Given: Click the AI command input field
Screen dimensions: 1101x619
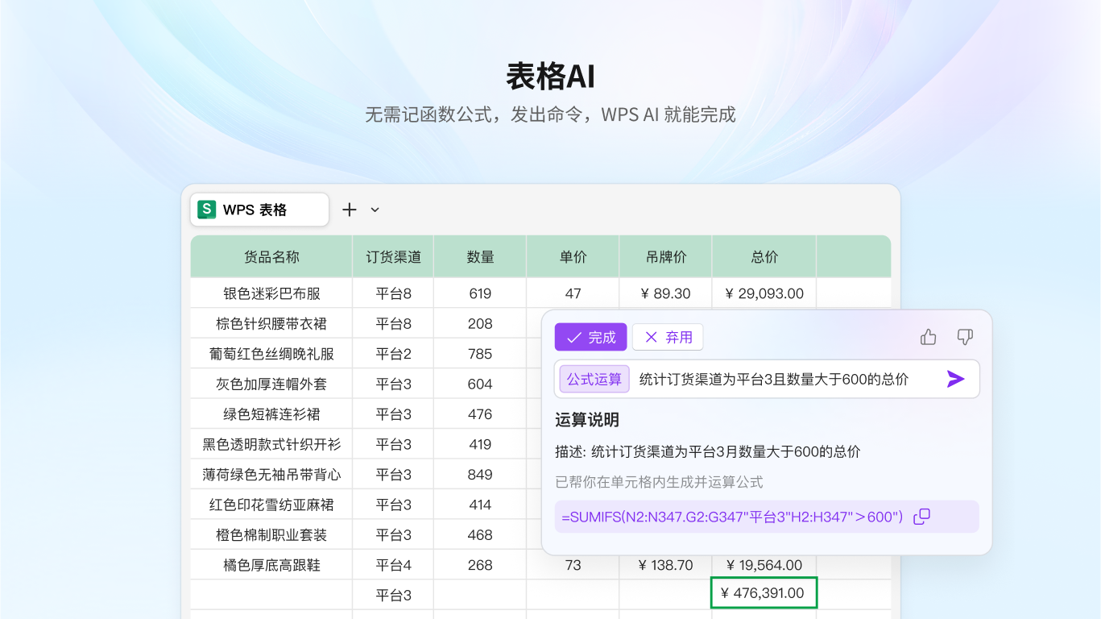Looking at the screenshot, I should 767,379.
